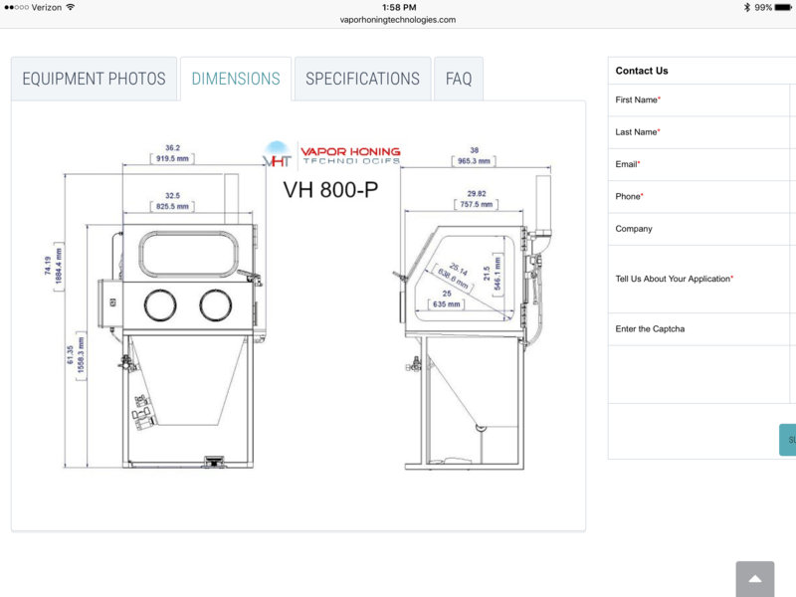Click the 1558.3 mm height dimension
796x597 pixels.
(82, 355)
